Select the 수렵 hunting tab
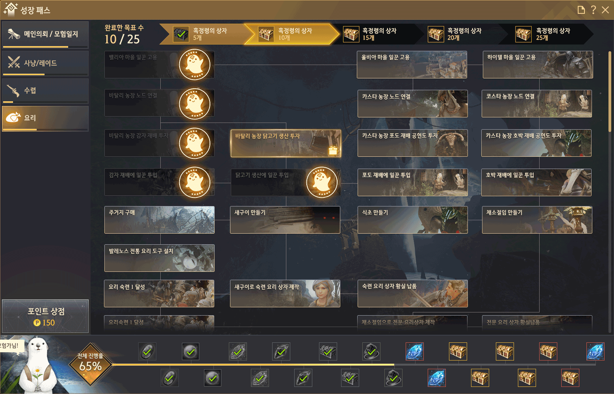 pos(45,91)
